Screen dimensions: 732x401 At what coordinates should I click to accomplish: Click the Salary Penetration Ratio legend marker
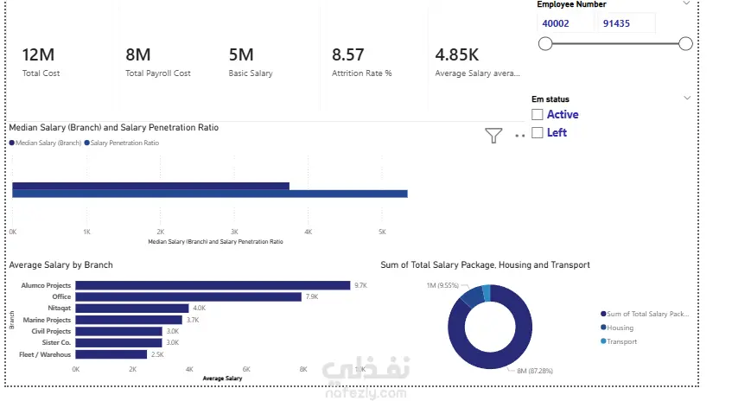86,143
